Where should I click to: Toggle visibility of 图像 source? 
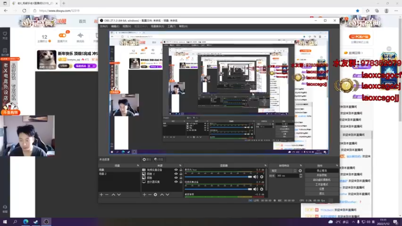coord(176,178)
